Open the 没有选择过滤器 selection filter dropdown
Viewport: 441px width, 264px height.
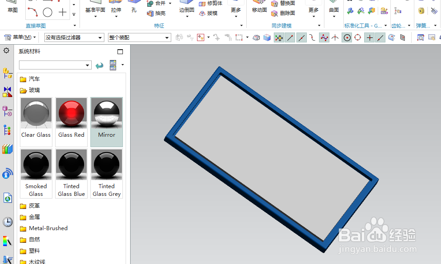pos(74,37)
